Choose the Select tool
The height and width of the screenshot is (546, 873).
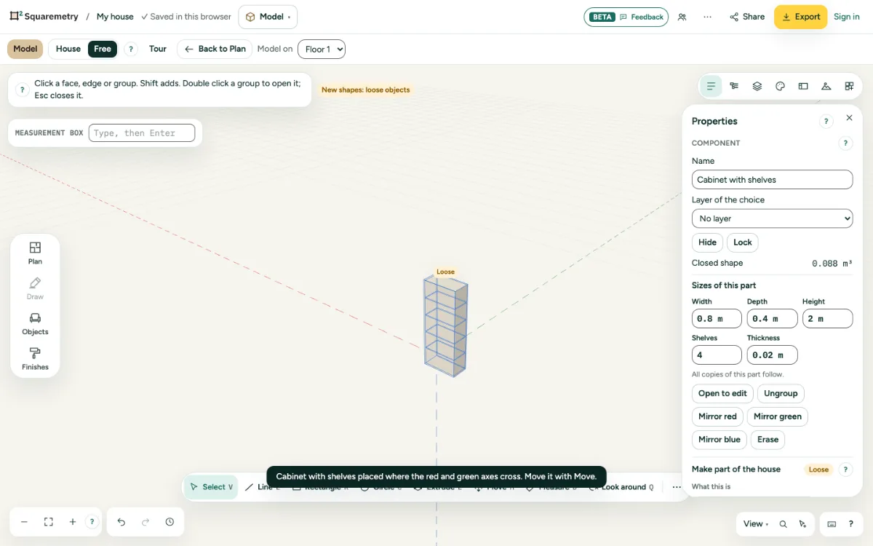pos(211,487)
